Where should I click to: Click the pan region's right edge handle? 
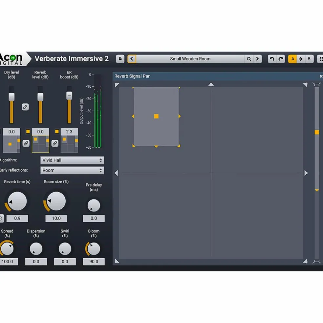(x=180, y=117)
